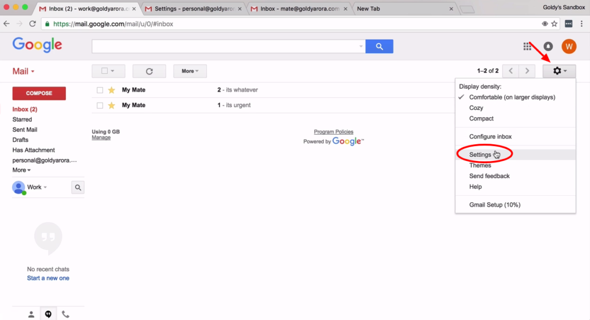
Task: Open the notifications bell icon
Action: tap(548, 46)
